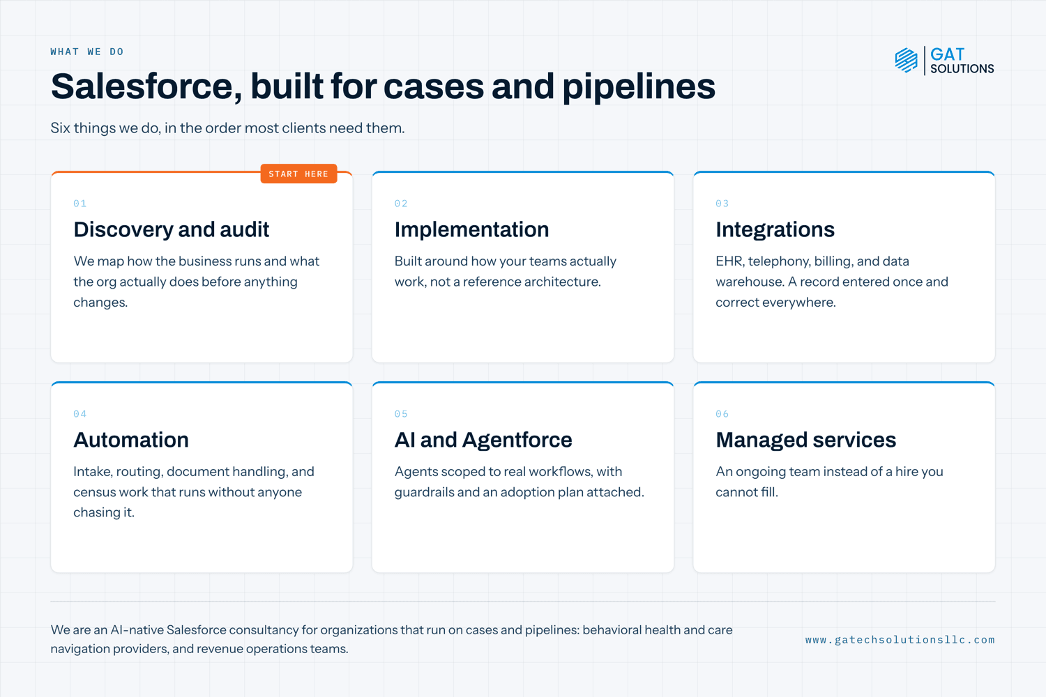Image resolution: width=1046 pixels, height=697 pixels.
Task: Click the "We map how the business runs" description
Action: [196, 282]
